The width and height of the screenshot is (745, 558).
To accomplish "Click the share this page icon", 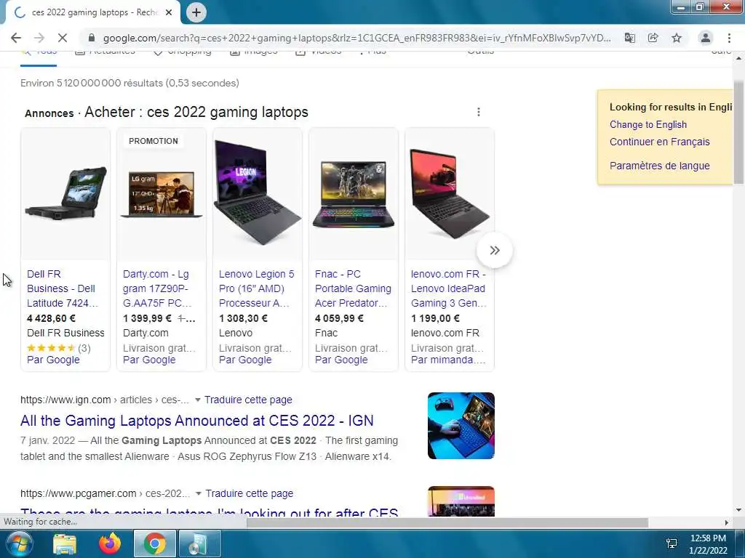I will 653,38.
